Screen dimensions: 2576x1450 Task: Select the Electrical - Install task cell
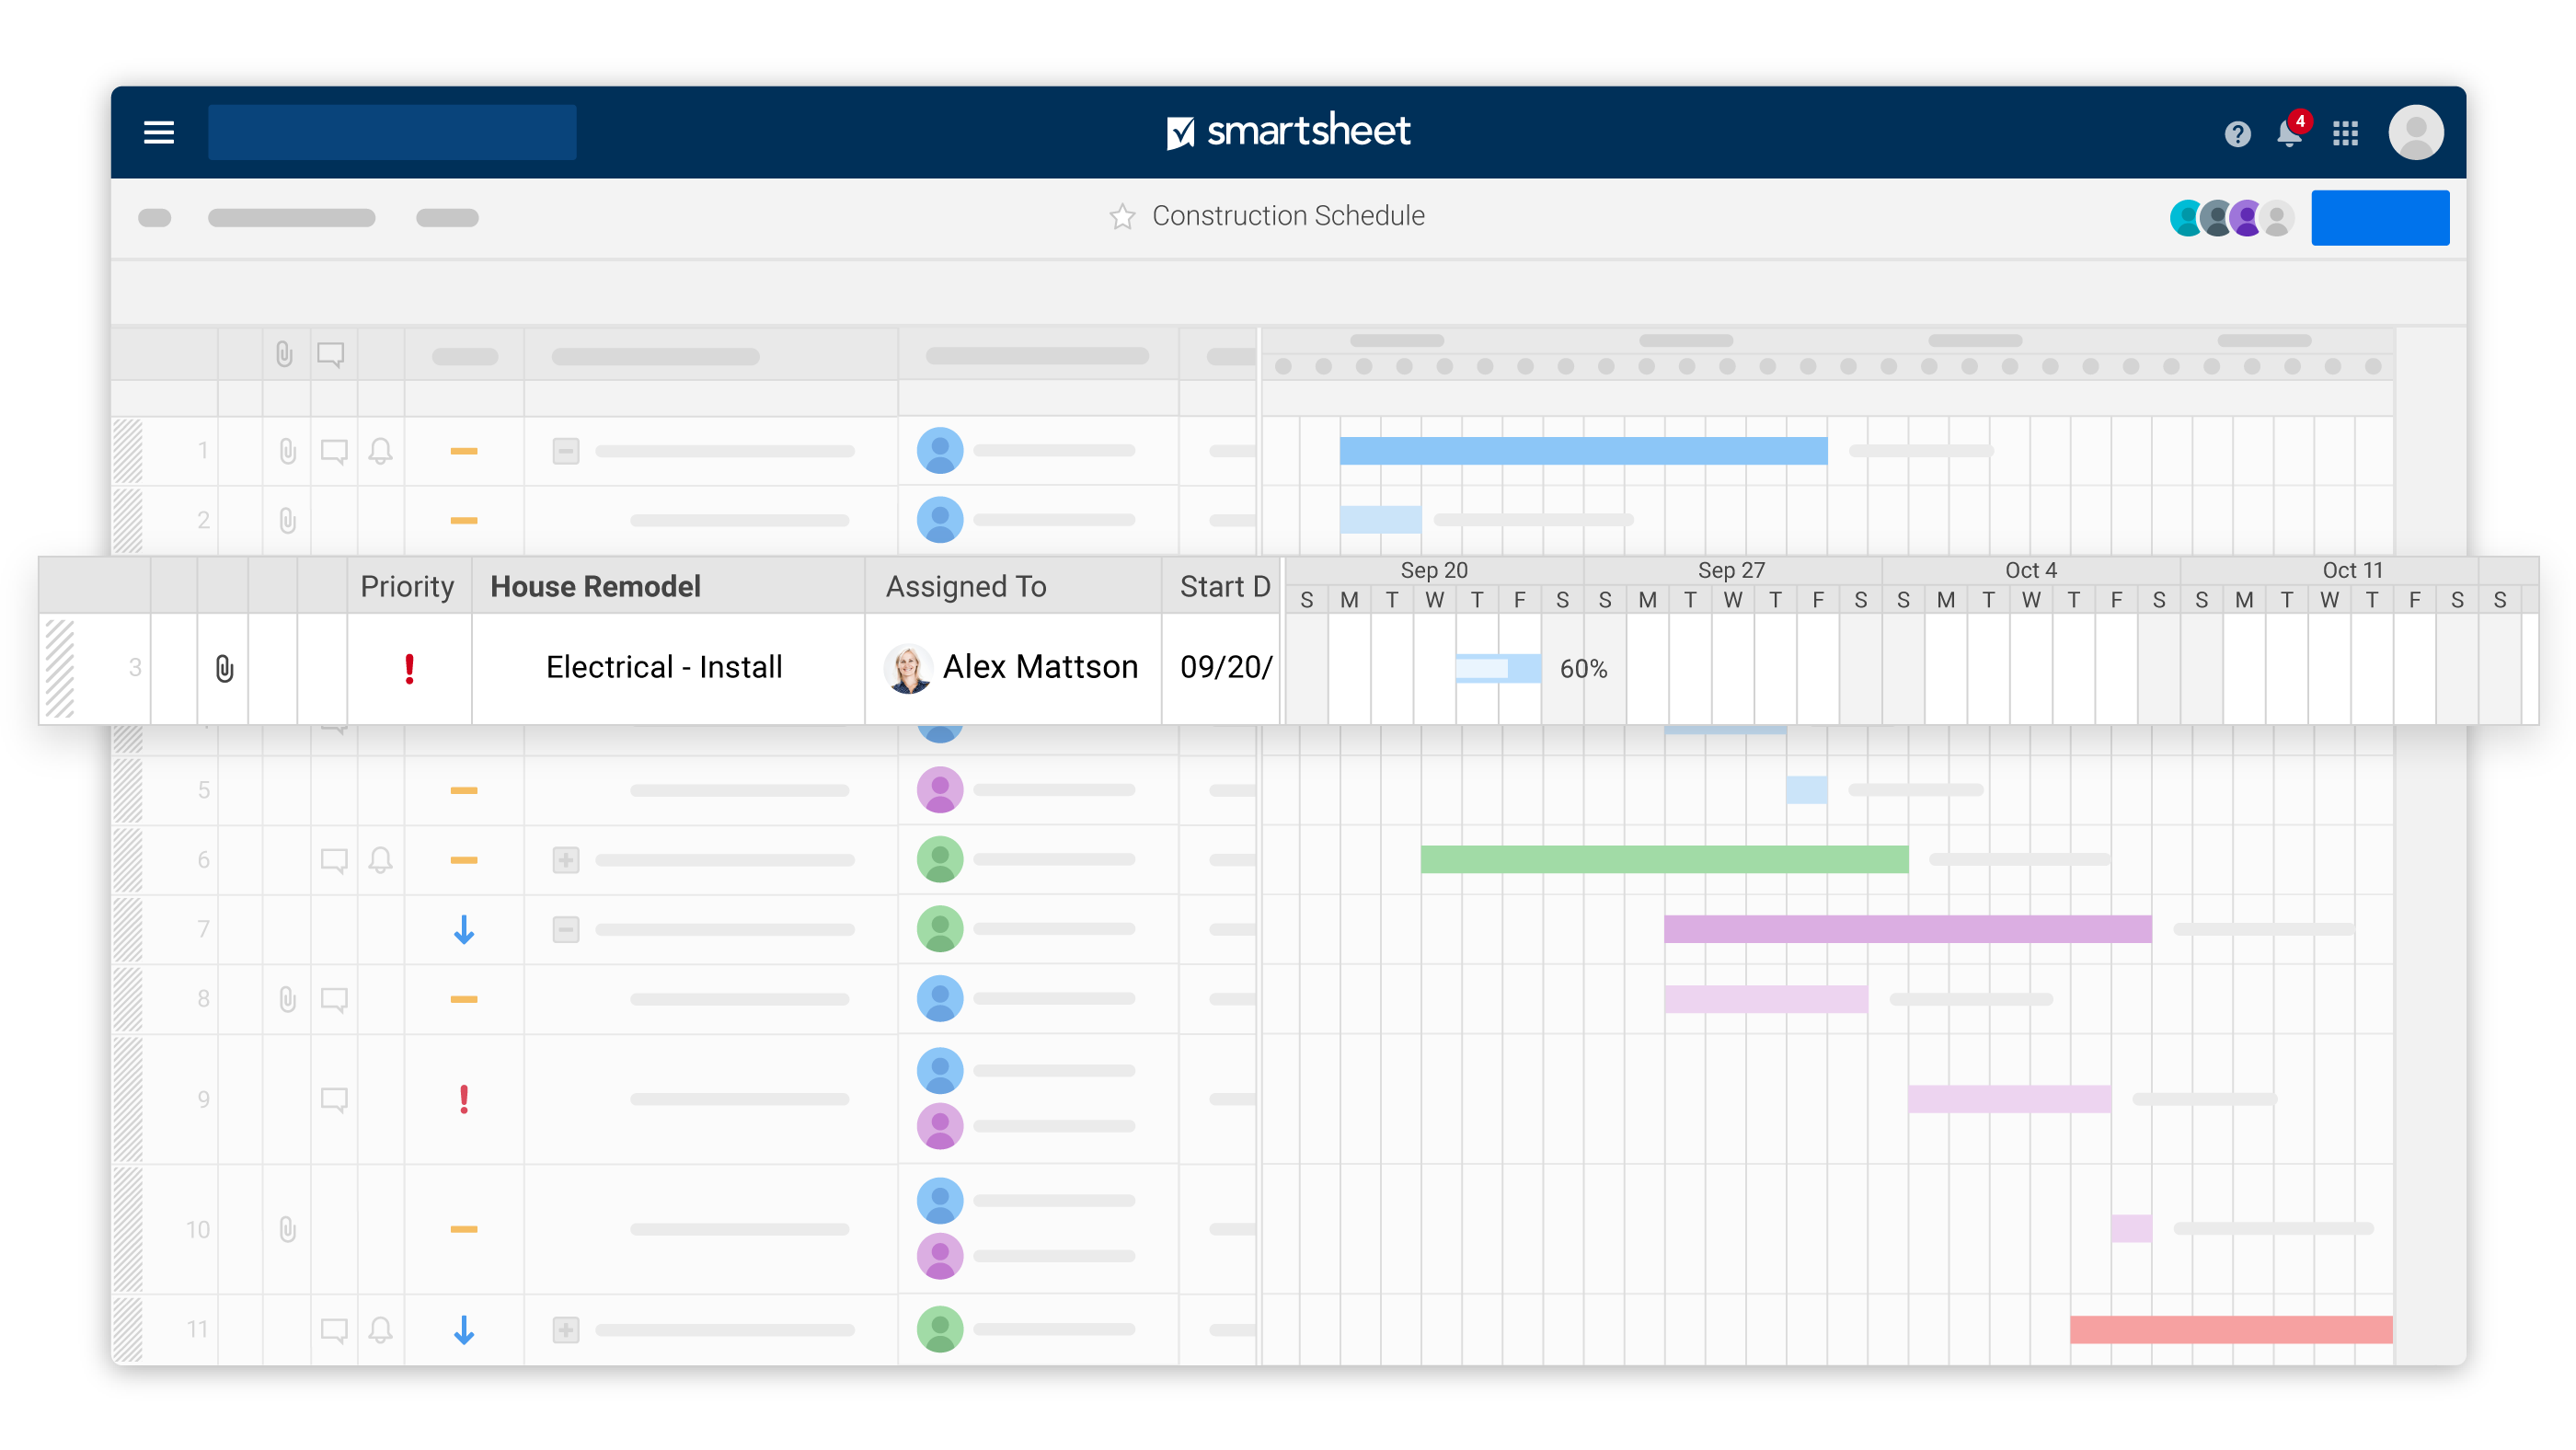point(664,667)
